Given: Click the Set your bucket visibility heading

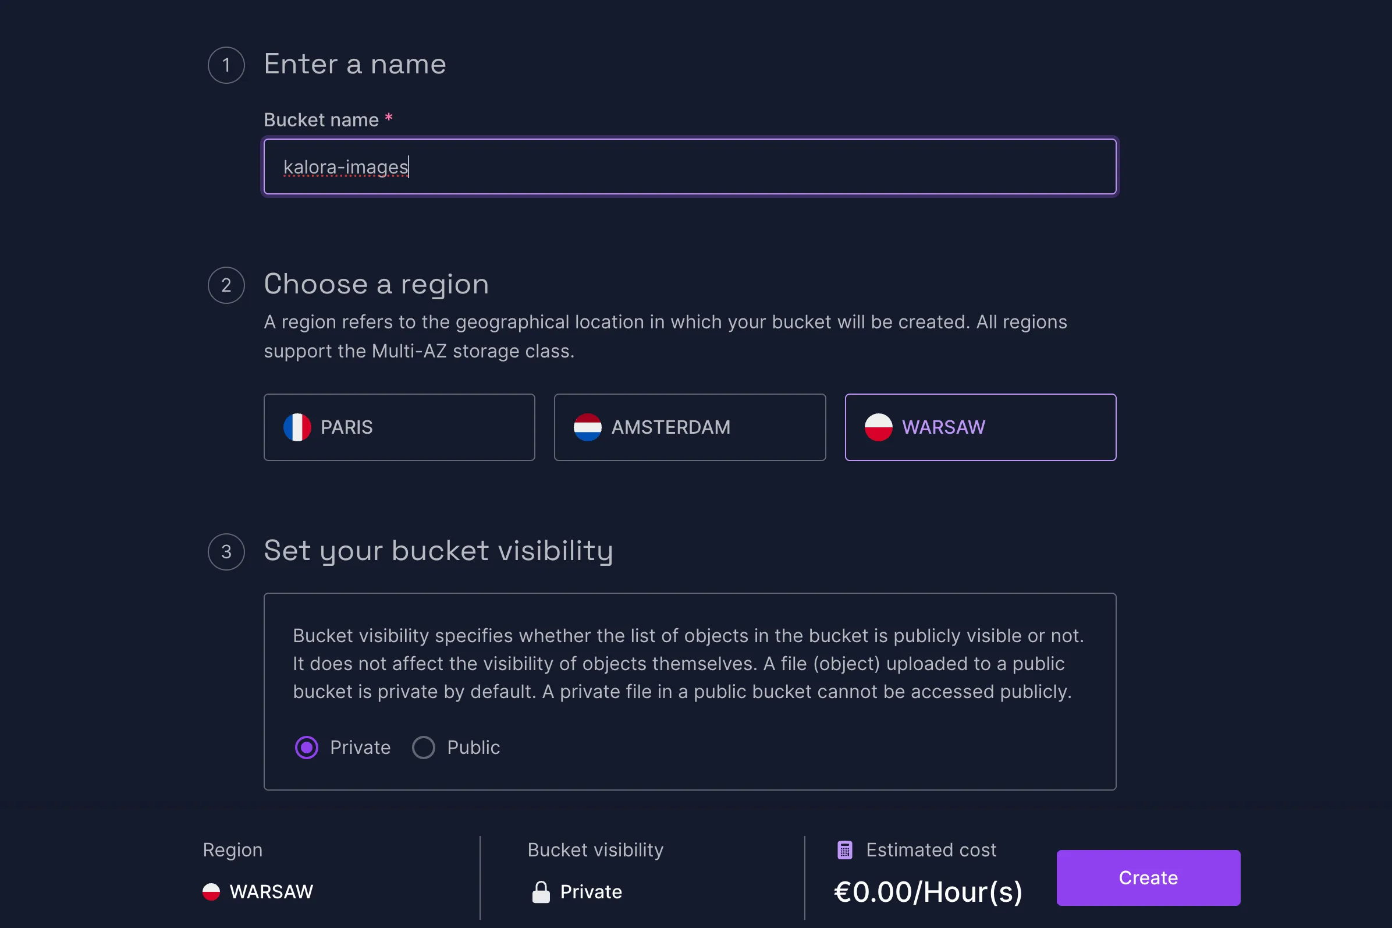Looking at the screenshot, I should coord(438,551).
